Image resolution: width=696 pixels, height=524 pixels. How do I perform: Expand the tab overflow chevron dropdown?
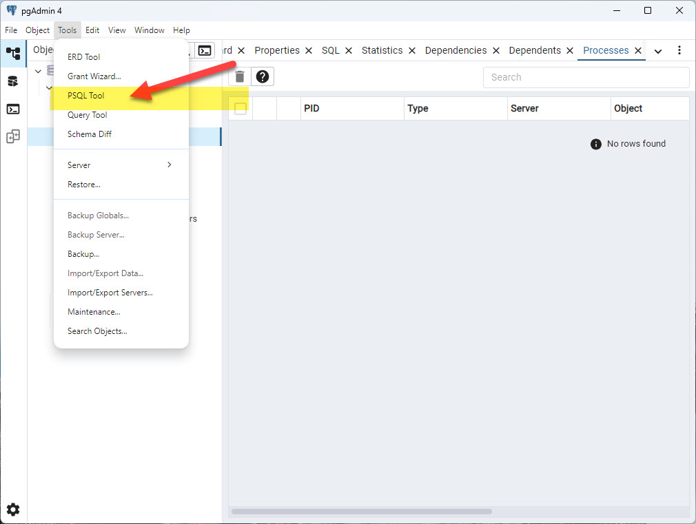pos(658,51)
